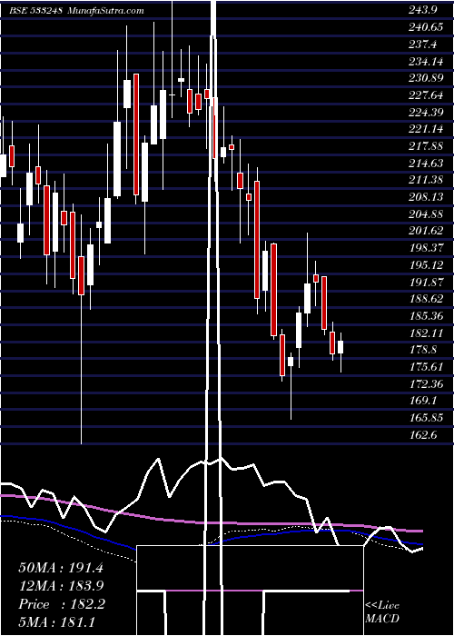The image size is (454, 636).
Task: Click the 12MA : 183.9 readout
Action: coord(61,586)
